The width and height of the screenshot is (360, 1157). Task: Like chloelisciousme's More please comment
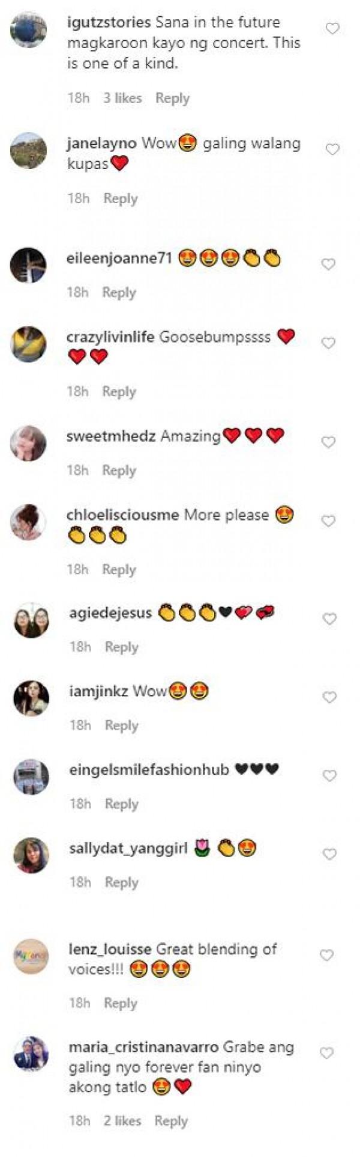point(328,521)
